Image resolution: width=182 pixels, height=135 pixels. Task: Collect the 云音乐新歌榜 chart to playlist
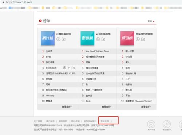[103, 39]
